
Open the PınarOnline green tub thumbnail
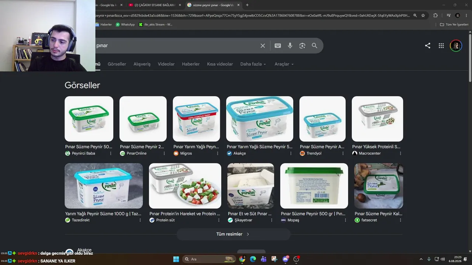(143, 119)
